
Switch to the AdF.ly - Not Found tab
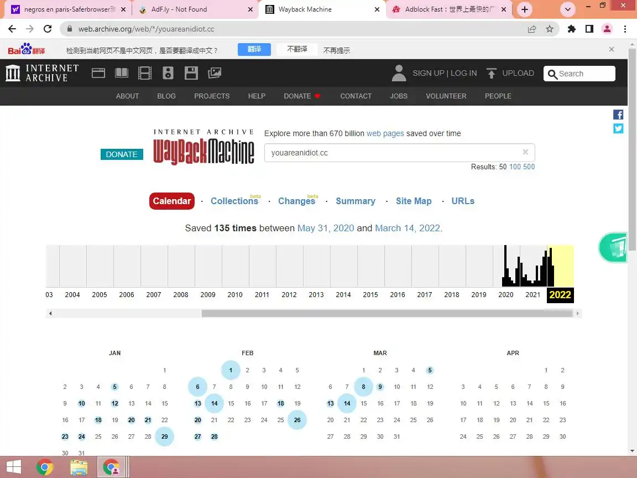point(195,9)
